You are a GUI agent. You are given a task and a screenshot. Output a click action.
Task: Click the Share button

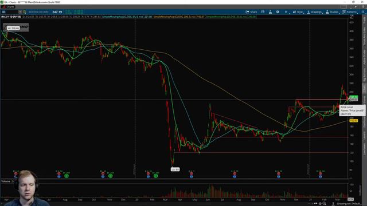251,12
